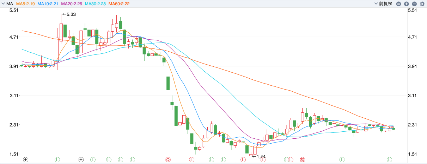Viewport: 427px width, 164px height.
Task: Click the 5.33 high price annotation
Action: [71, 14]
